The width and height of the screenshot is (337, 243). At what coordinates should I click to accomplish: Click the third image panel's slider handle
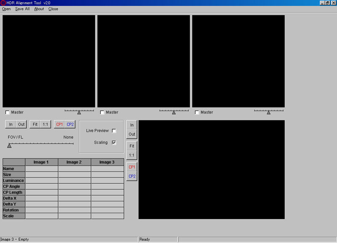pos(269,112)
